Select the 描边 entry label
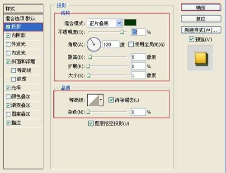This screenshot has height=173, width=226. (x=16, y=123)
